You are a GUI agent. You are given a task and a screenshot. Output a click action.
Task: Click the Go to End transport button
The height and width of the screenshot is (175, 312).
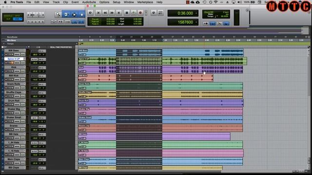119,13
